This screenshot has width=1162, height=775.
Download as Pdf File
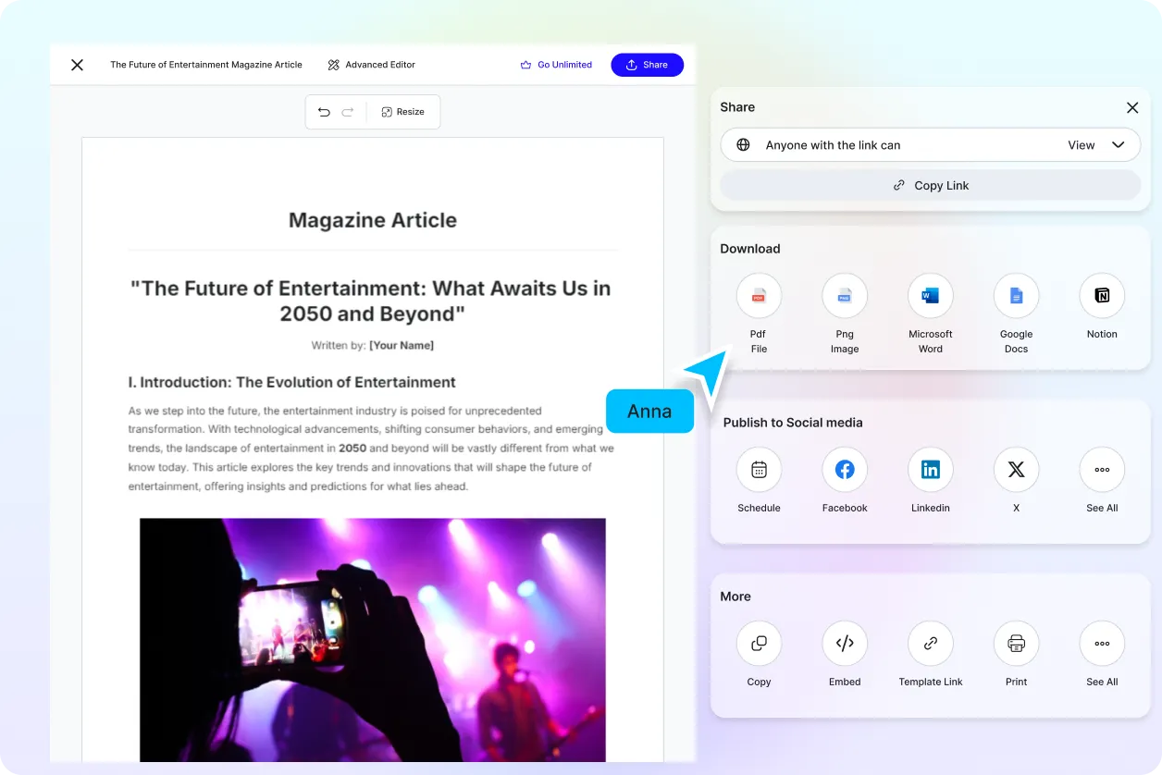759,296
